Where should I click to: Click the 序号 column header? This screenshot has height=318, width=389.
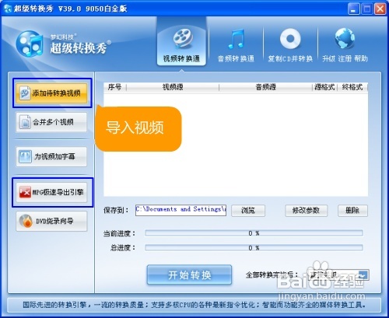coord(115,87)
